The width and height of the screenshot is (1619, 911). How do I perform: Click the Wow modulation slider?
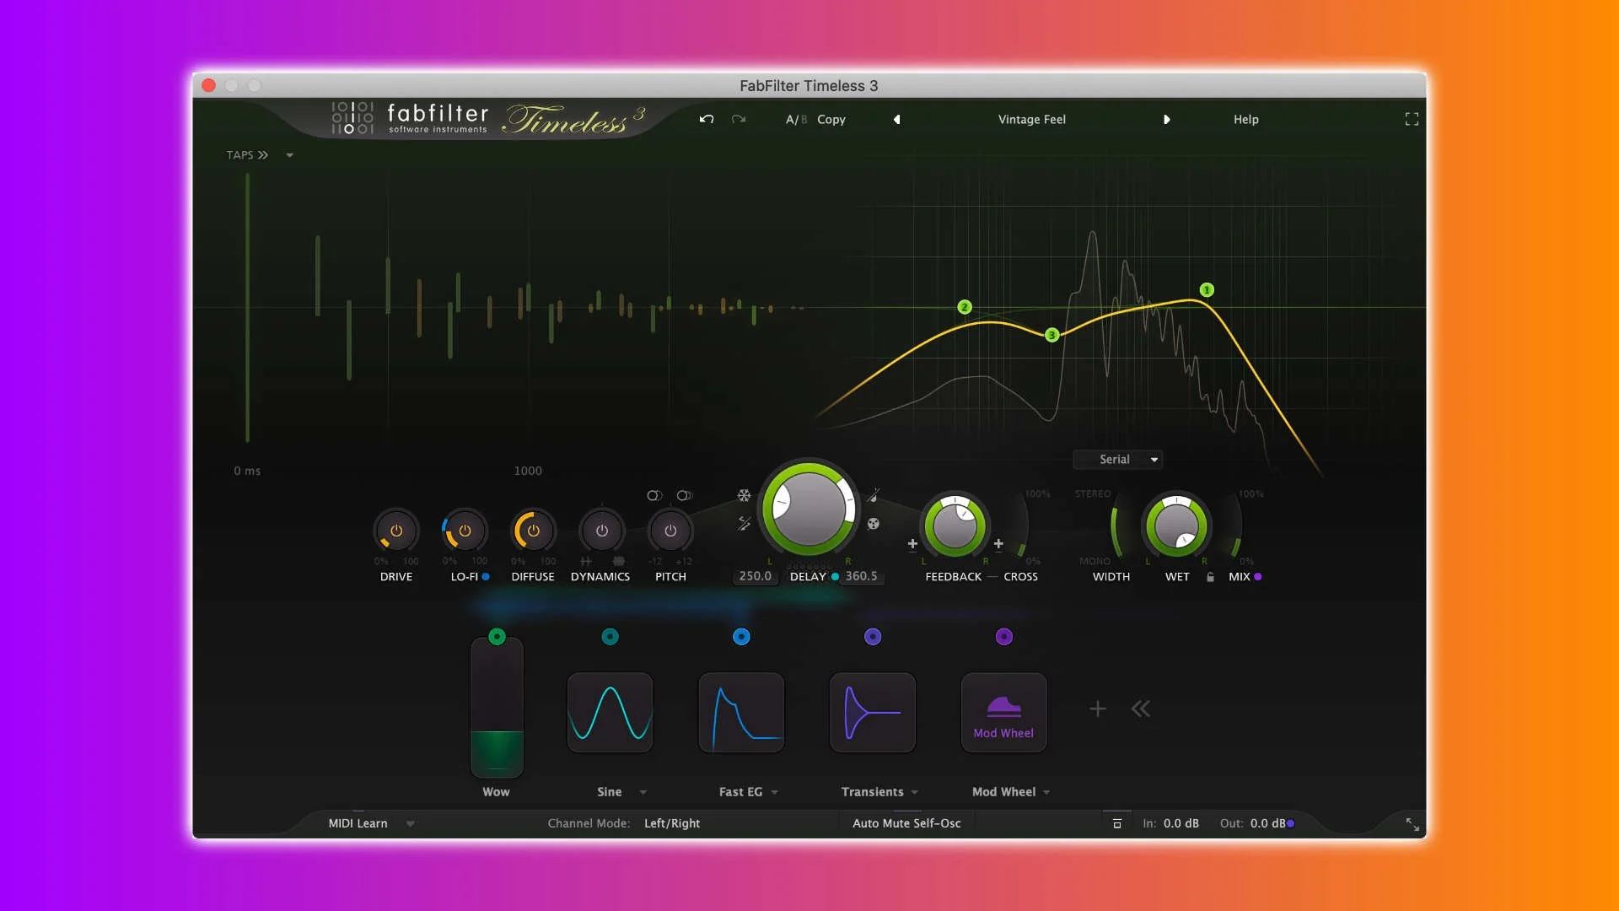pos(497,709)
